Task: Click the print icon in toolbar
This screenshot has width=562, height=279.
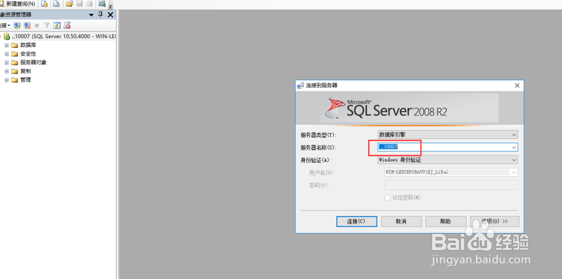Action: 89,4
